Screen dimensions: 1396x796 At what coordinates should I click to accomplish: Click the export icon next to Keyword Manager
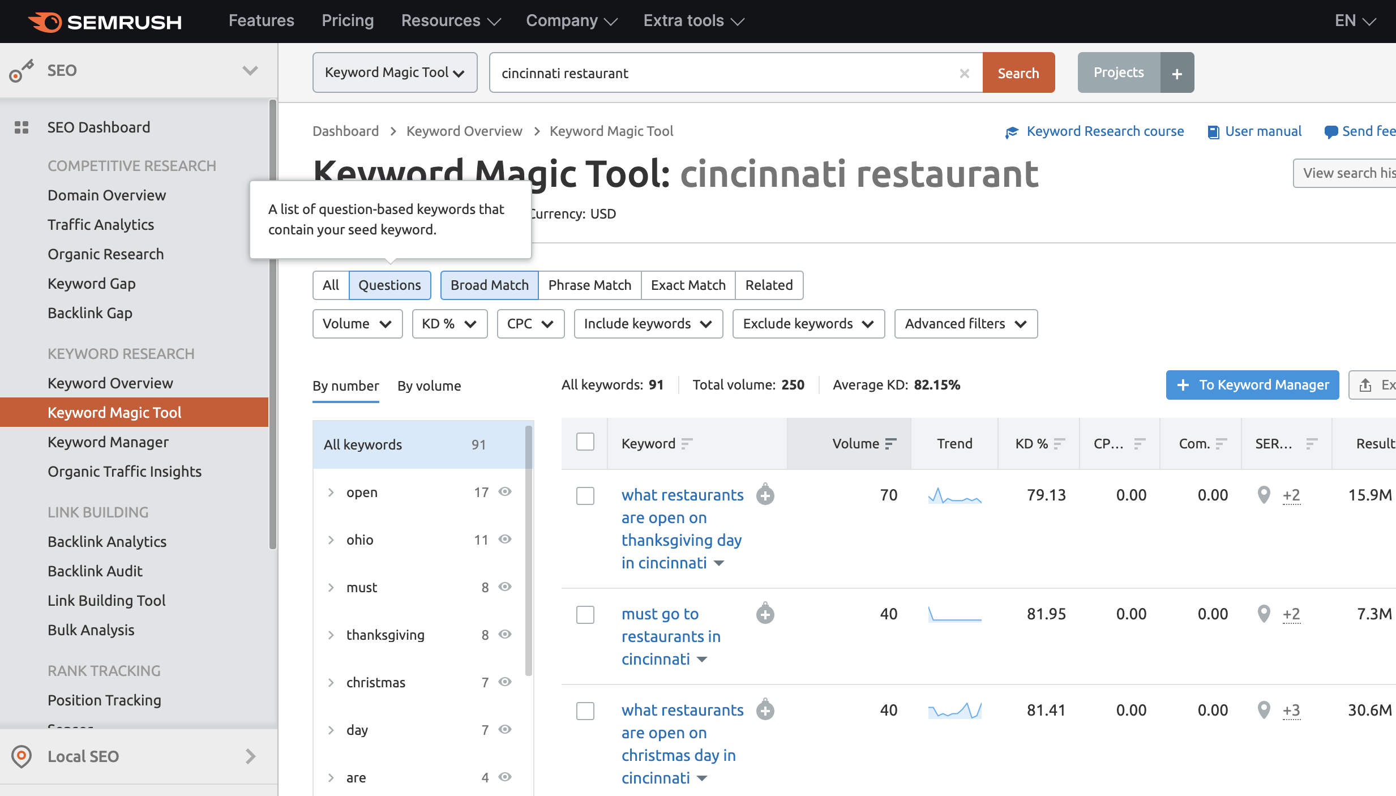(x=1365, y=384)
